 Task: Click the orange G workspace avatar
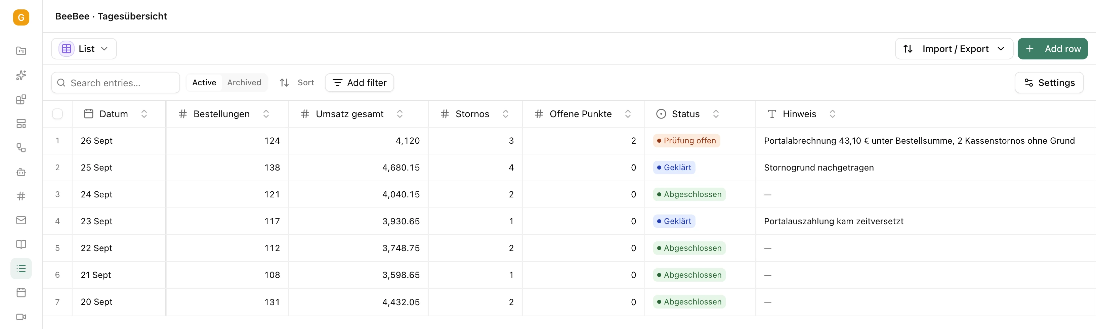(x=21, y=17)
